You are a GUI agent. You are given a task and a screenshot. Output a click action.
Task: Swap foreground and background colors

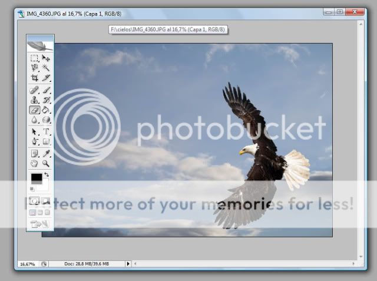click(47, 175)
